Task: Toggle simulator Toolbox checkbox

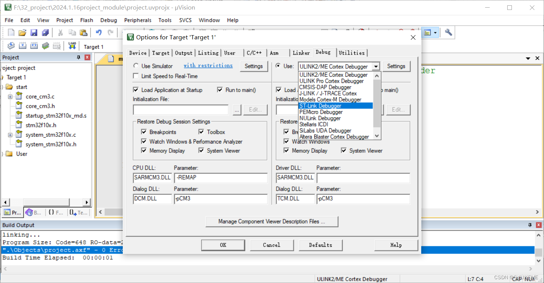Action: [x=201, y=132]
